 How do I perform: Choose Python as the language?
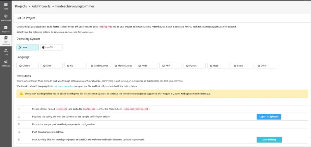(194, 65)
